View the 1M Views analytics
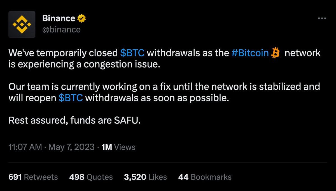 (118, 147)
